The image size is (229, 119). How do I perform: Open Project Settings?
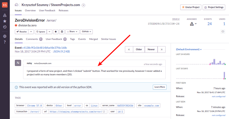click(x=214, y=7)
